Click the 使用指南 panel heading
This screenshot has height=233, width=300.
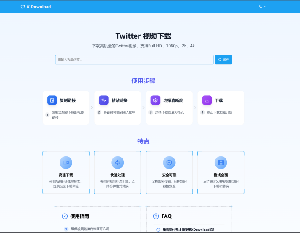79,216
